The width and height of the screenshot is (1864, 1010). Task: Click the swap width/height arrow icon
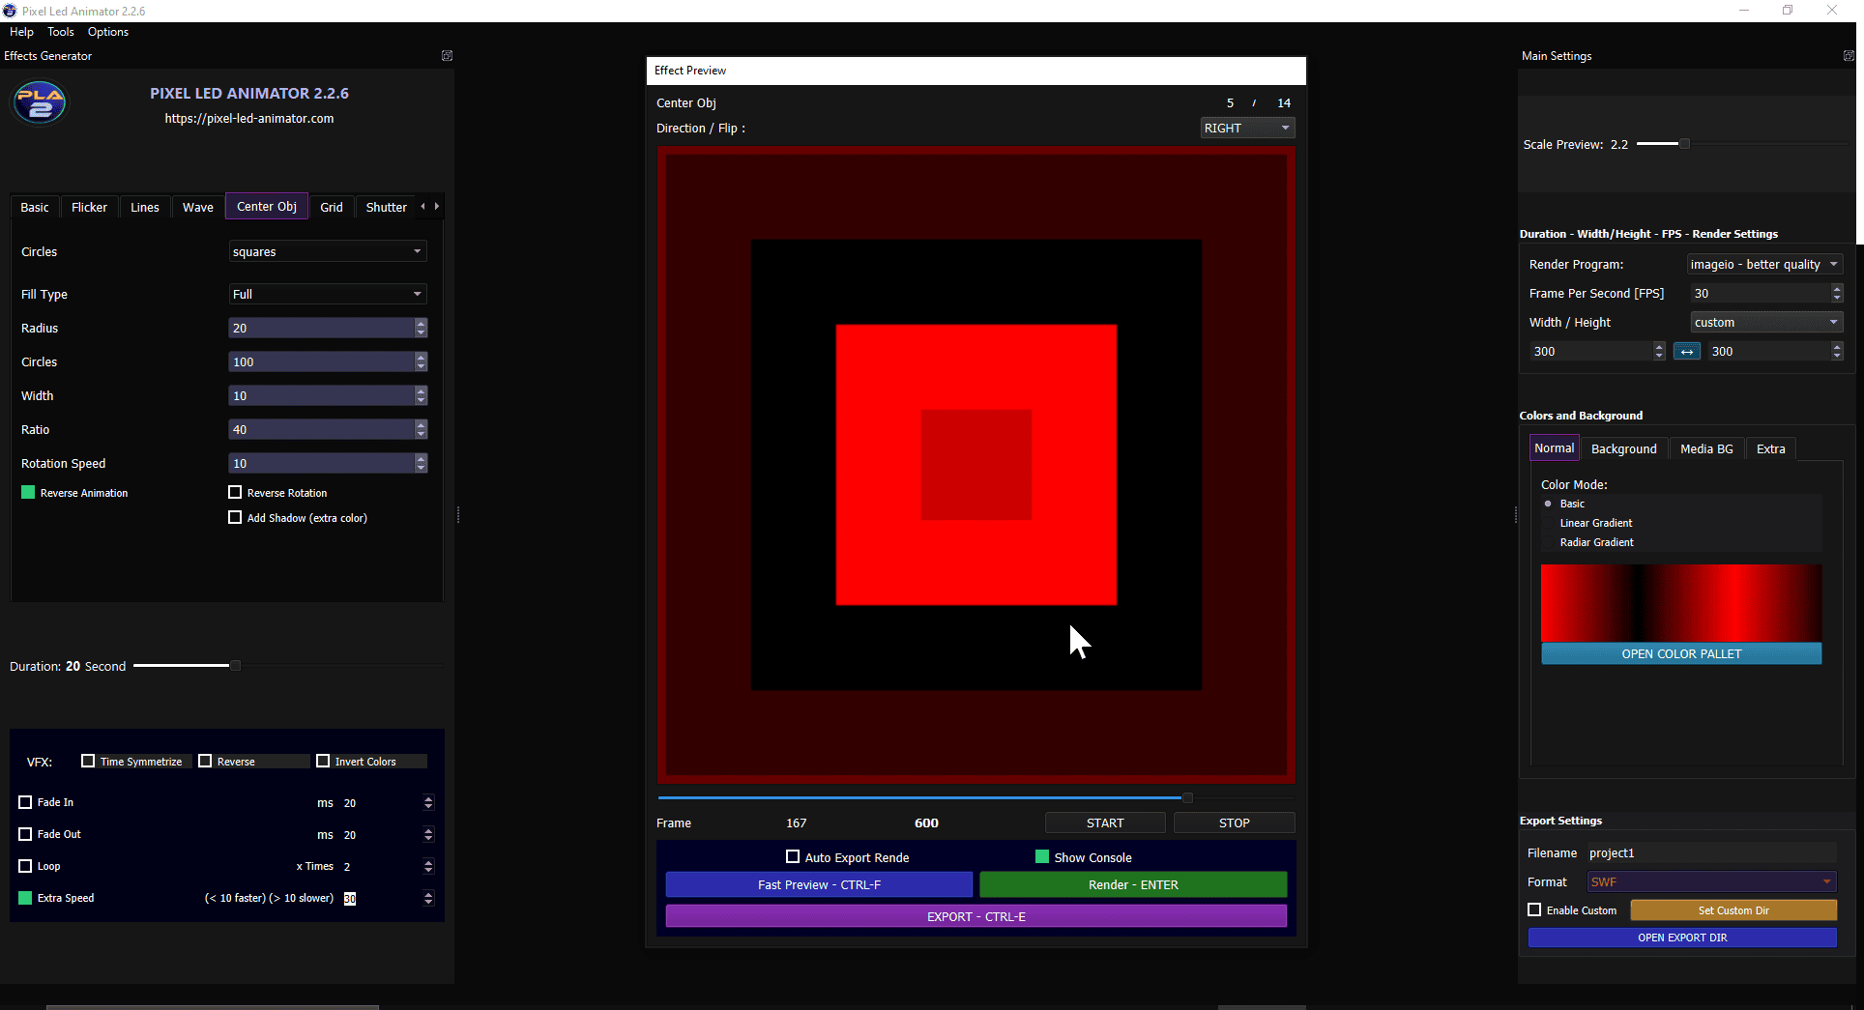click(x=1687, y=351)
